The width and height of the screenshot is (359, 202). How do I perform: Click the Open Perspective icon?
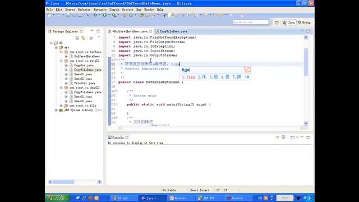tap(277, 22)
